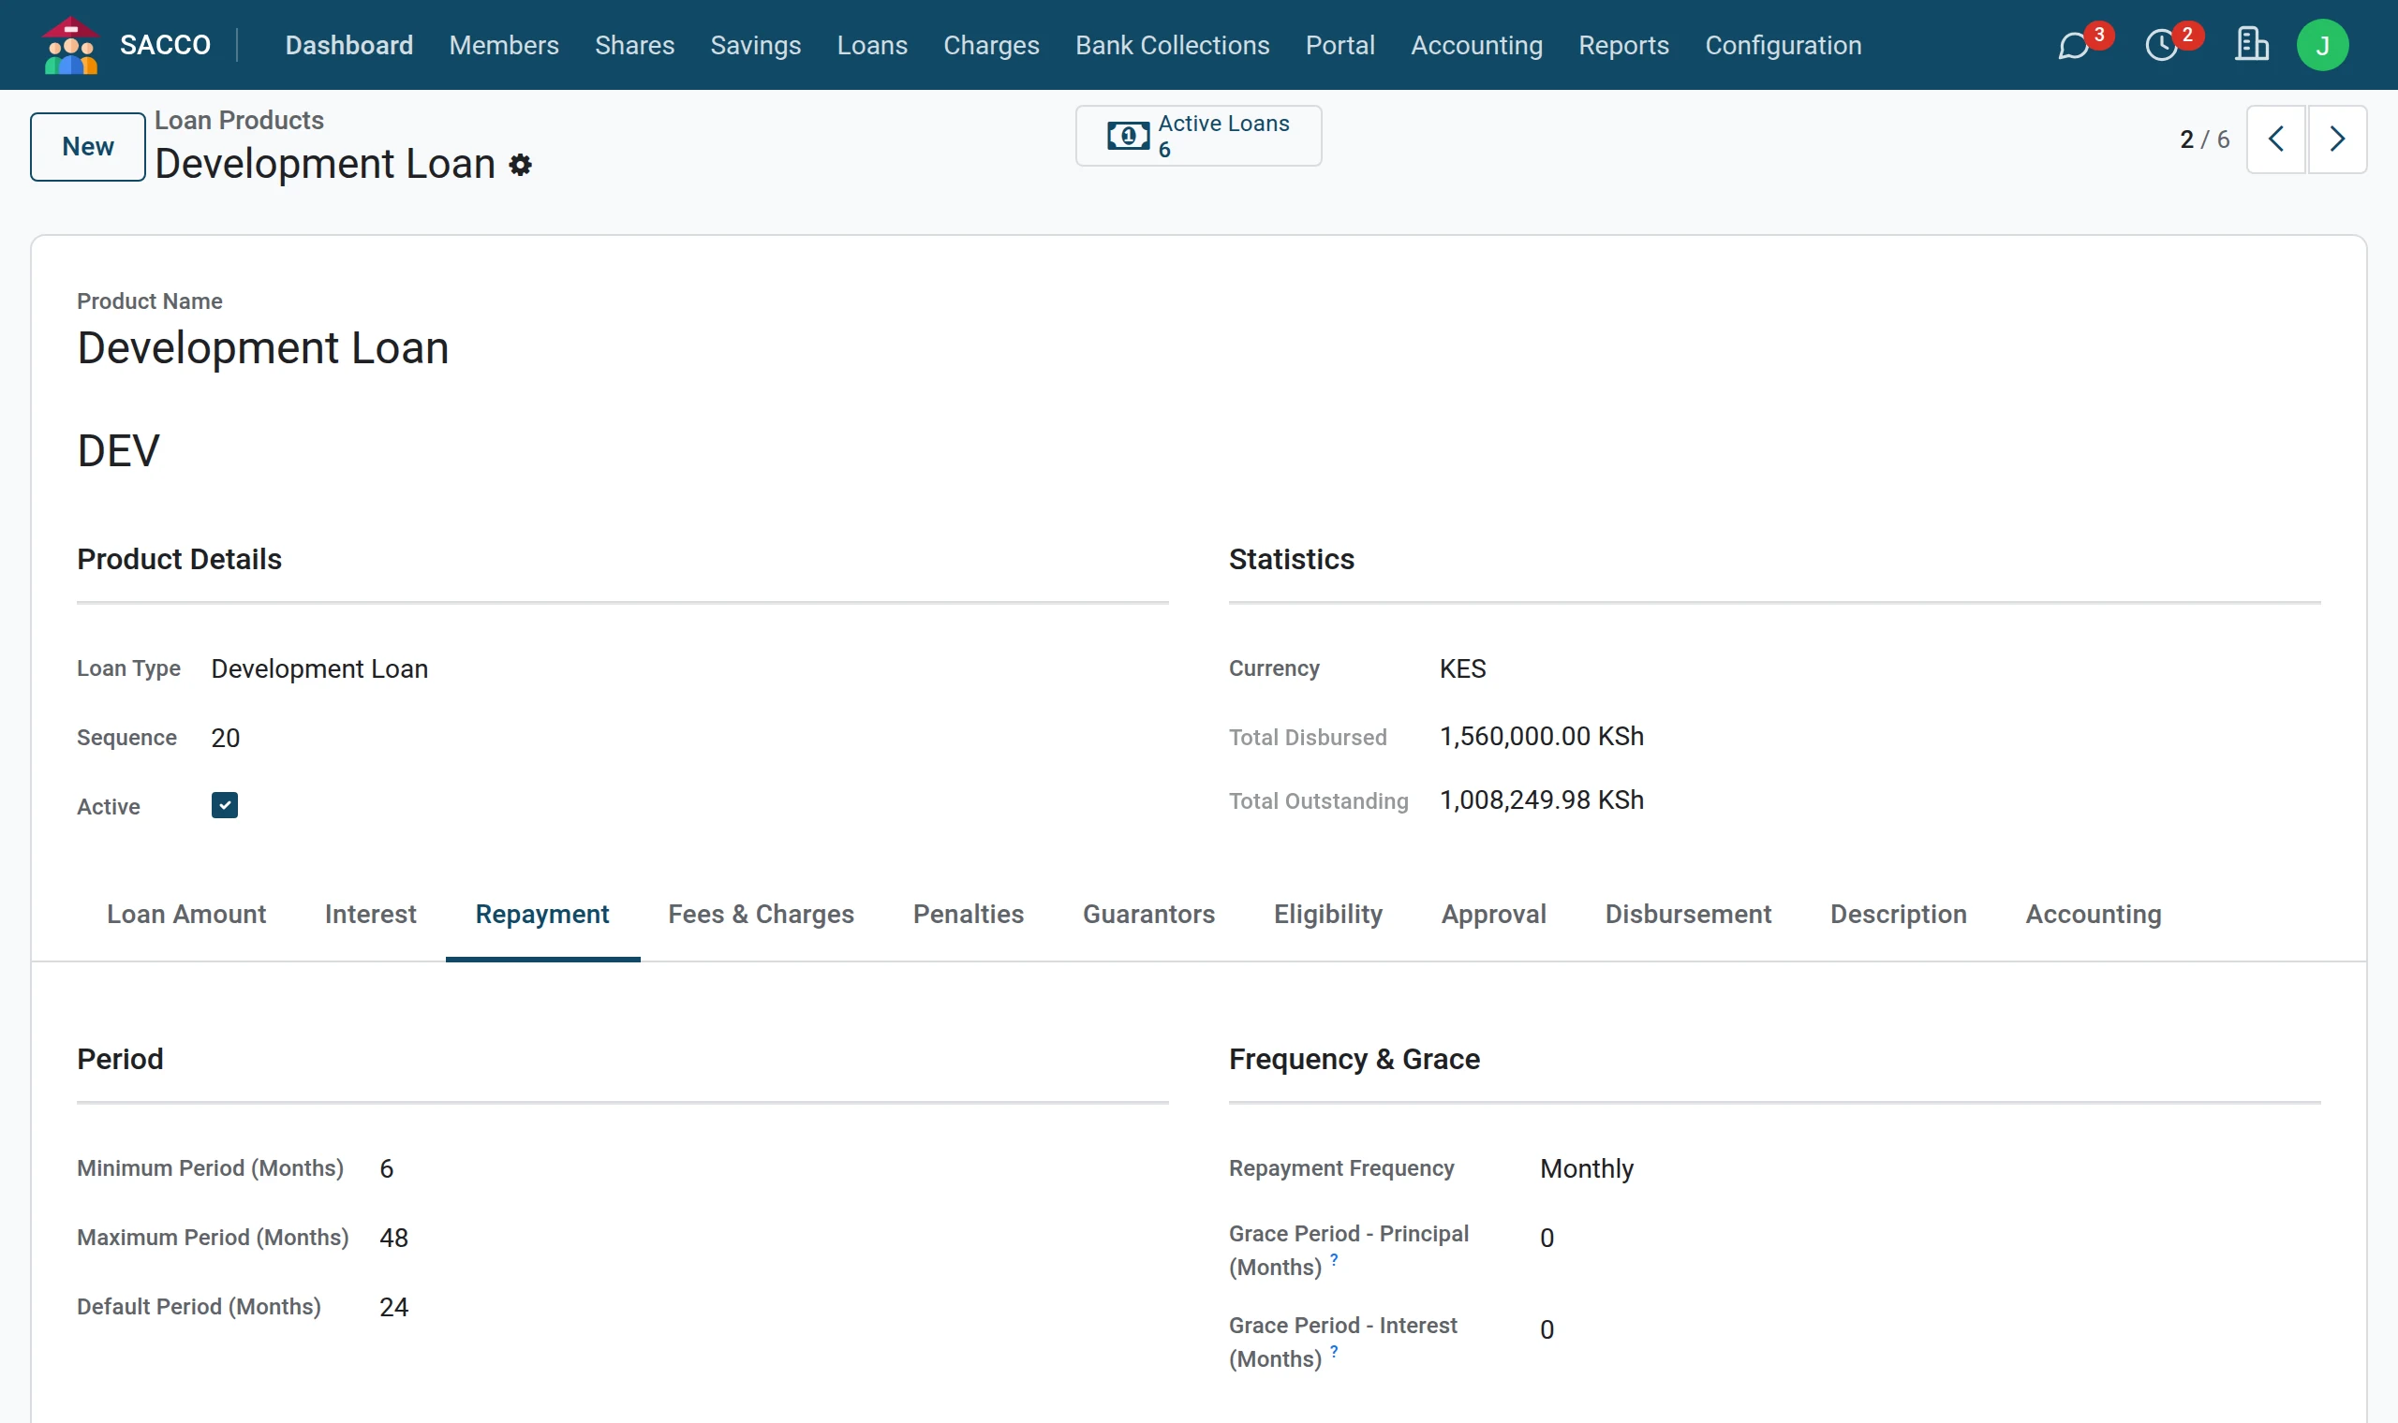Image resolution: width=2398 pixels, height=1423 pixels.
Task: Toggle the Active checkbox
Action: click(225, 805)
